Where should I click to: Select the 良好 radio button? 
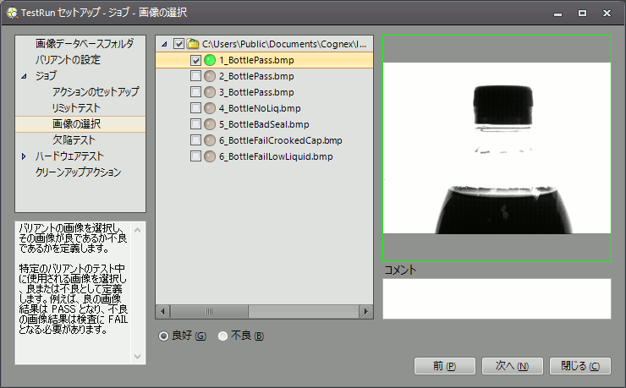(164, 336)
